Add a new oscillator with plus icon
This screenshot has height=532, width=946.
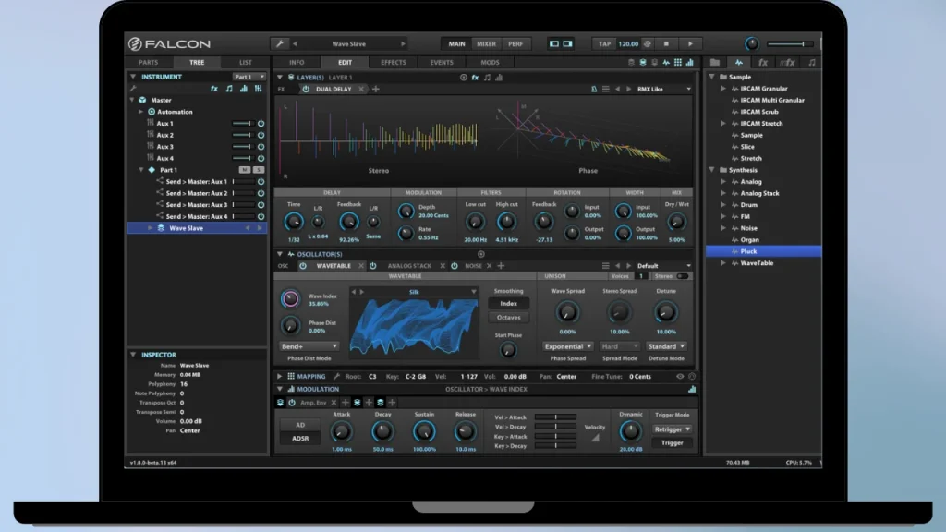[501, 265]
